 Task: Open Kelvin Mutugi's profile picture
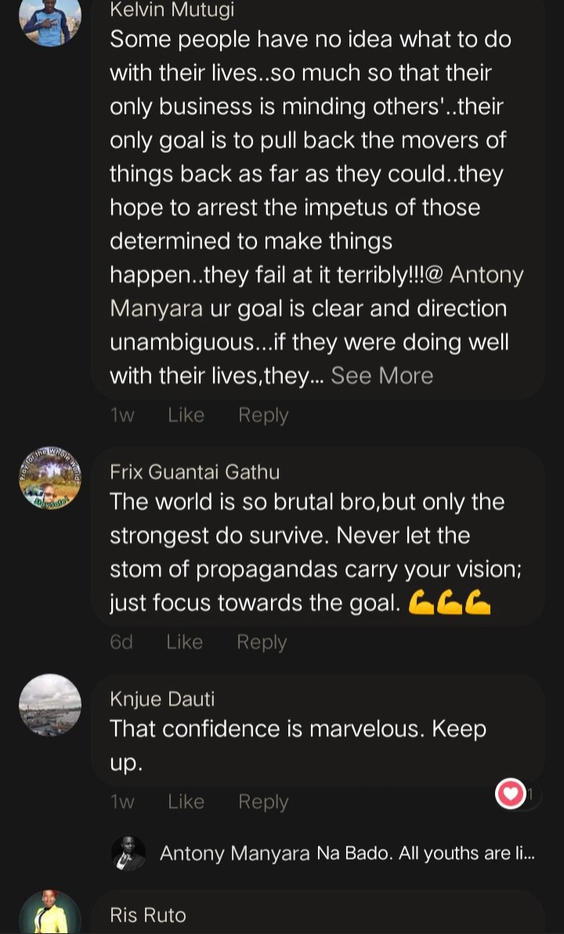coord(50,16)
